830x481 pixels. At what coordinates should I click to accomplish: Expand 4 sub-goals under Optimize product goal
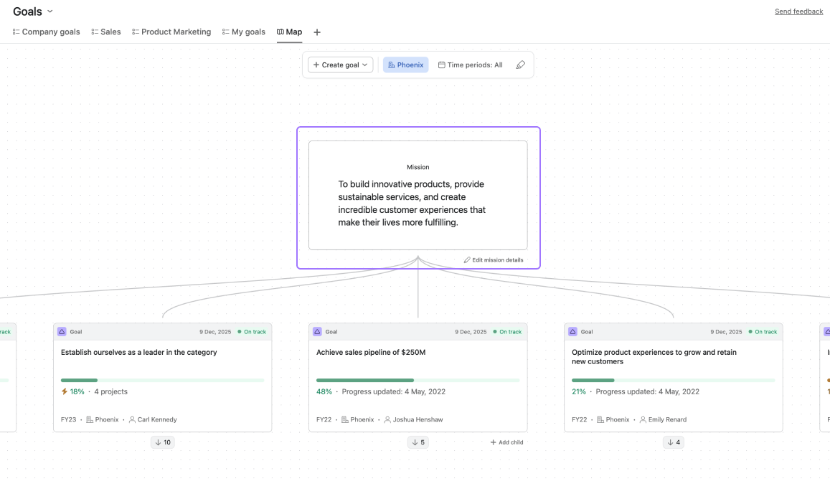674,442
